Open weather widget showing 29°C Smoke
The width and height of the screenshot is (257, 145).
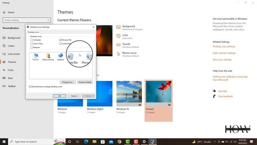202,141
